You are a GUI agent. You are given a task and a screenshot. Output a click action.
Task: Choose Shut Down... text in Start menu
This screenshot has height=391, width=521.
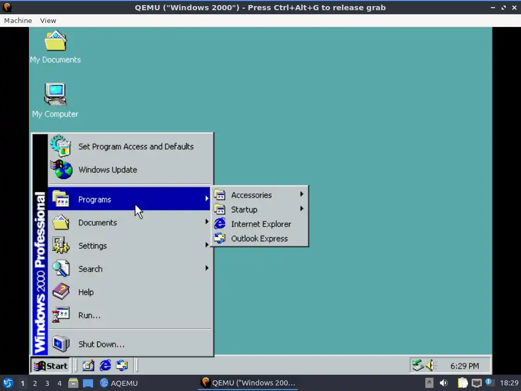(101, 344)
